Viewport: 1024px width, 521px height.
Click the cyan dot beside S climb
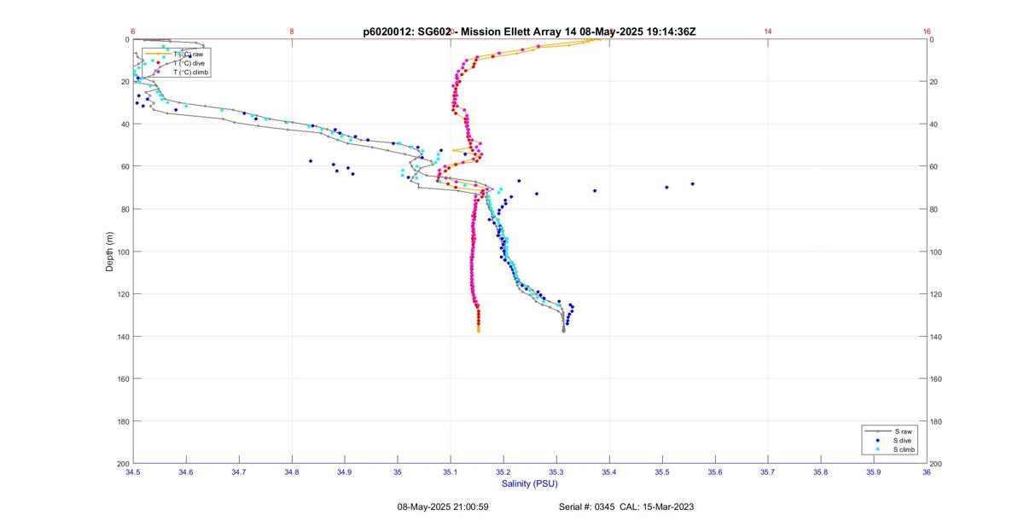(x=877, y=449)
